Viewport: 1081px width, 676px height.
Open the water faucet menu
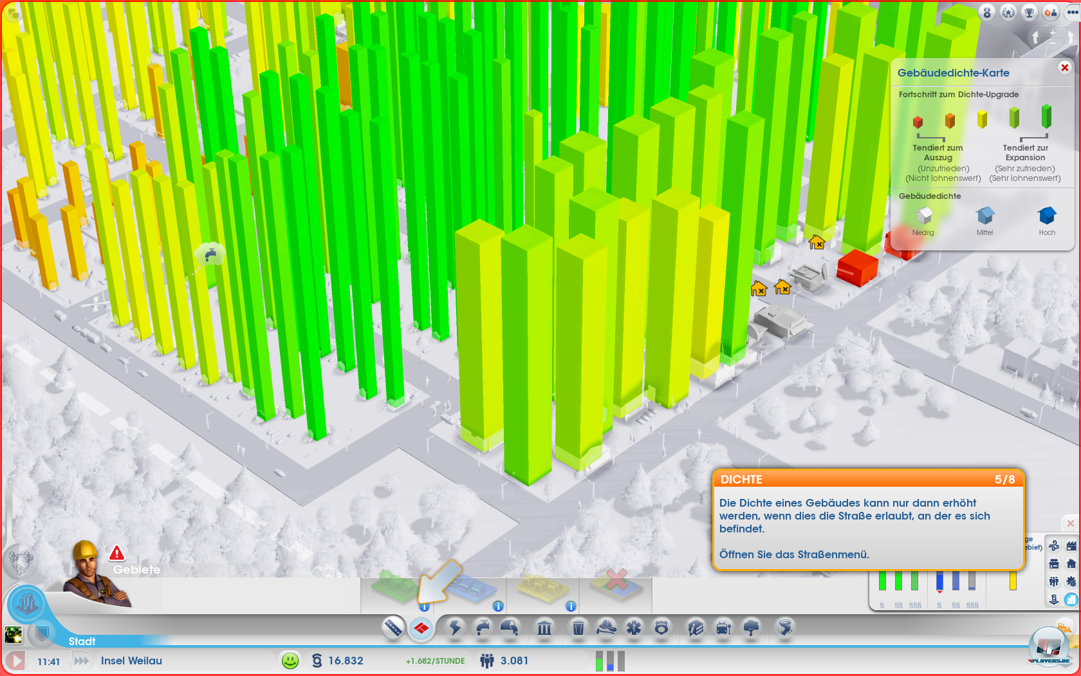coord(483,627)
